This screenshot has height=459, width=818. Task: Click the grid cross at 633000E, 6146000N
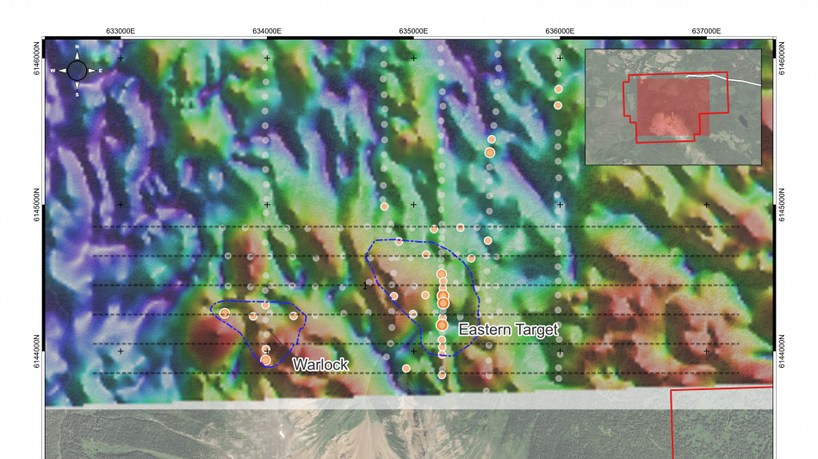[x=121, y=59]
